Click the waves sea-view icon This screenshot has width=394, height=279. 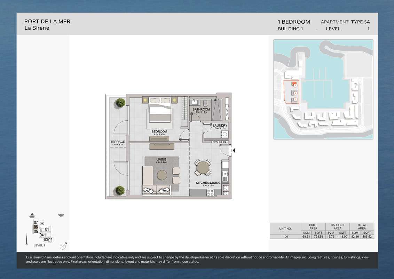pyautogui.click(x=61, y=215)
